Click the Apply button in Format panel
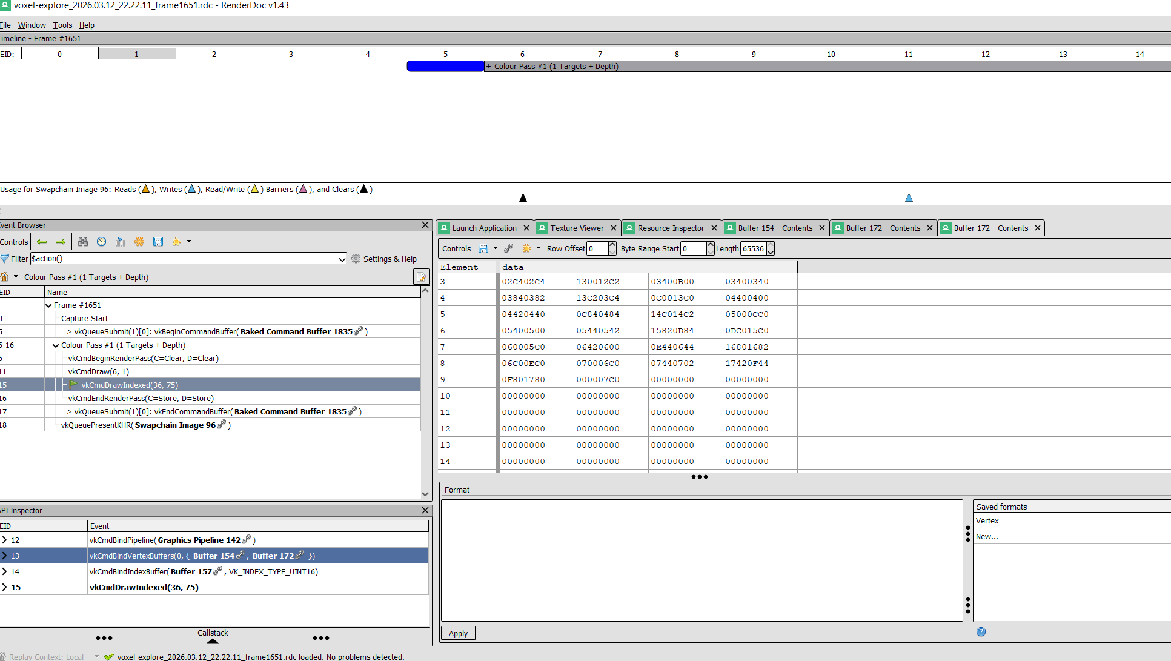Screen dimensions: 1171x661 457,633
